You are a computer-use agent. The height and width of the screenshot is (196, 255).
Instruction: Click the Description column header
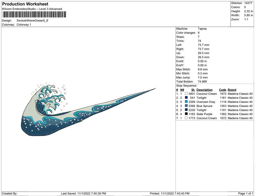tap(205, 90)
